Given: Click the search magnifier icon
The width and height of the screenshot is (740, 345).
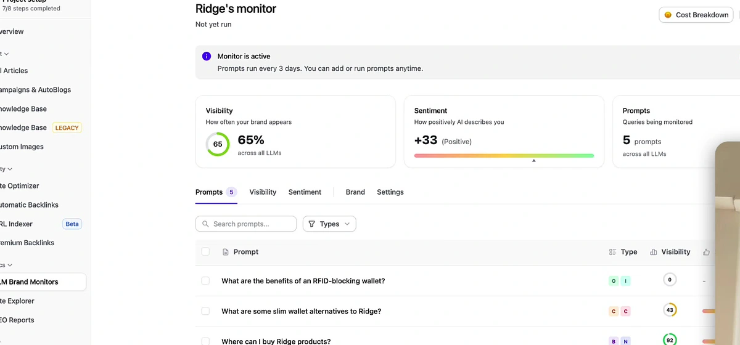Looking at the screenshot, I should (205, 224).
